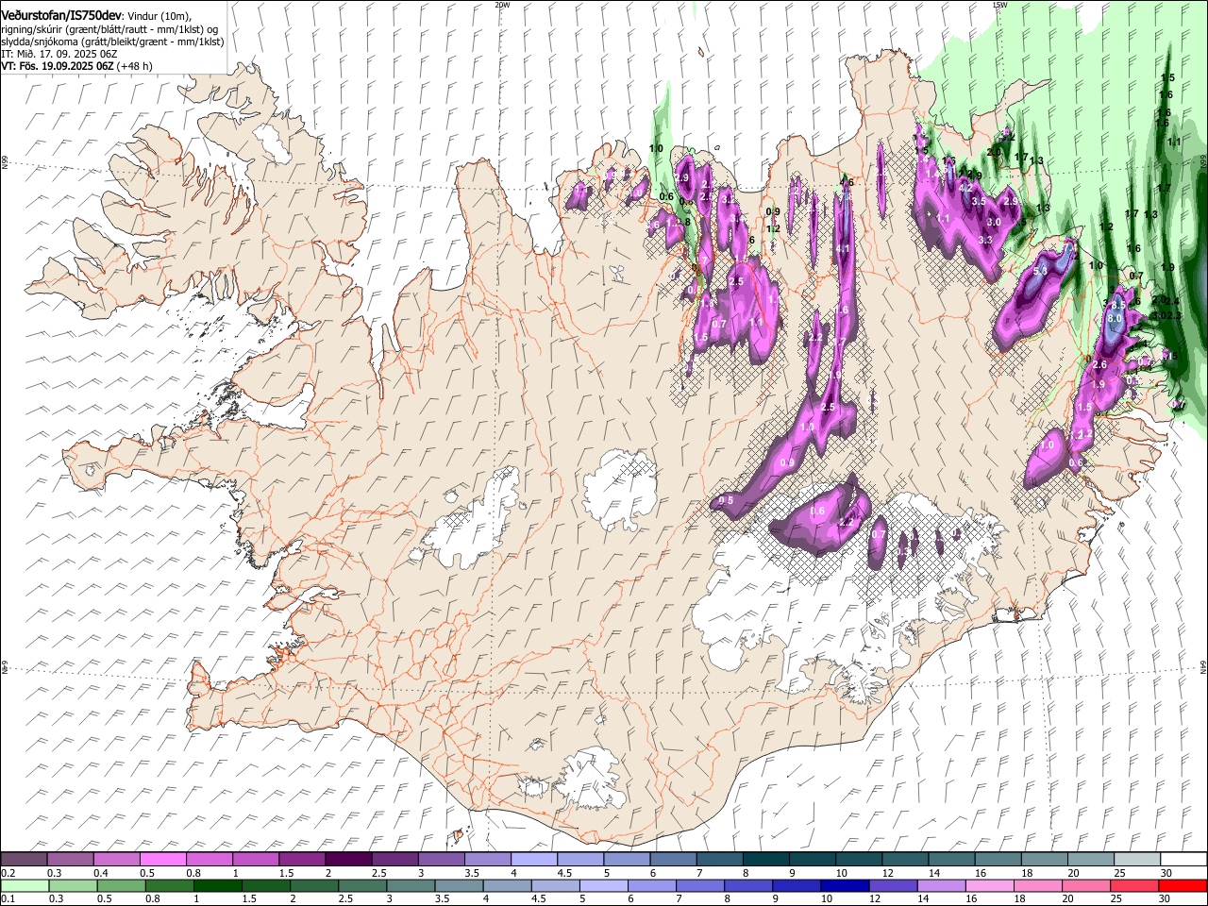Click the '(+48 h)' forecast offset
Viewport: 1208px width, 906px height.
click(135, 66)
